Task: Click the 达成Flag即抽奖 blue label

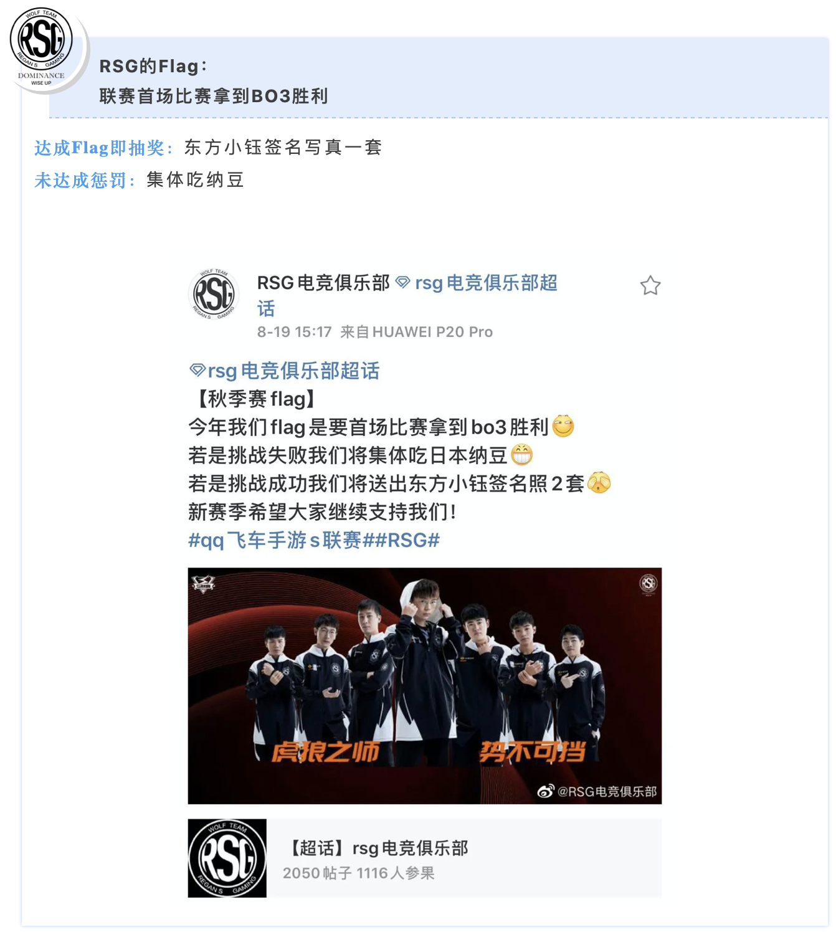Action: (103, 148)
